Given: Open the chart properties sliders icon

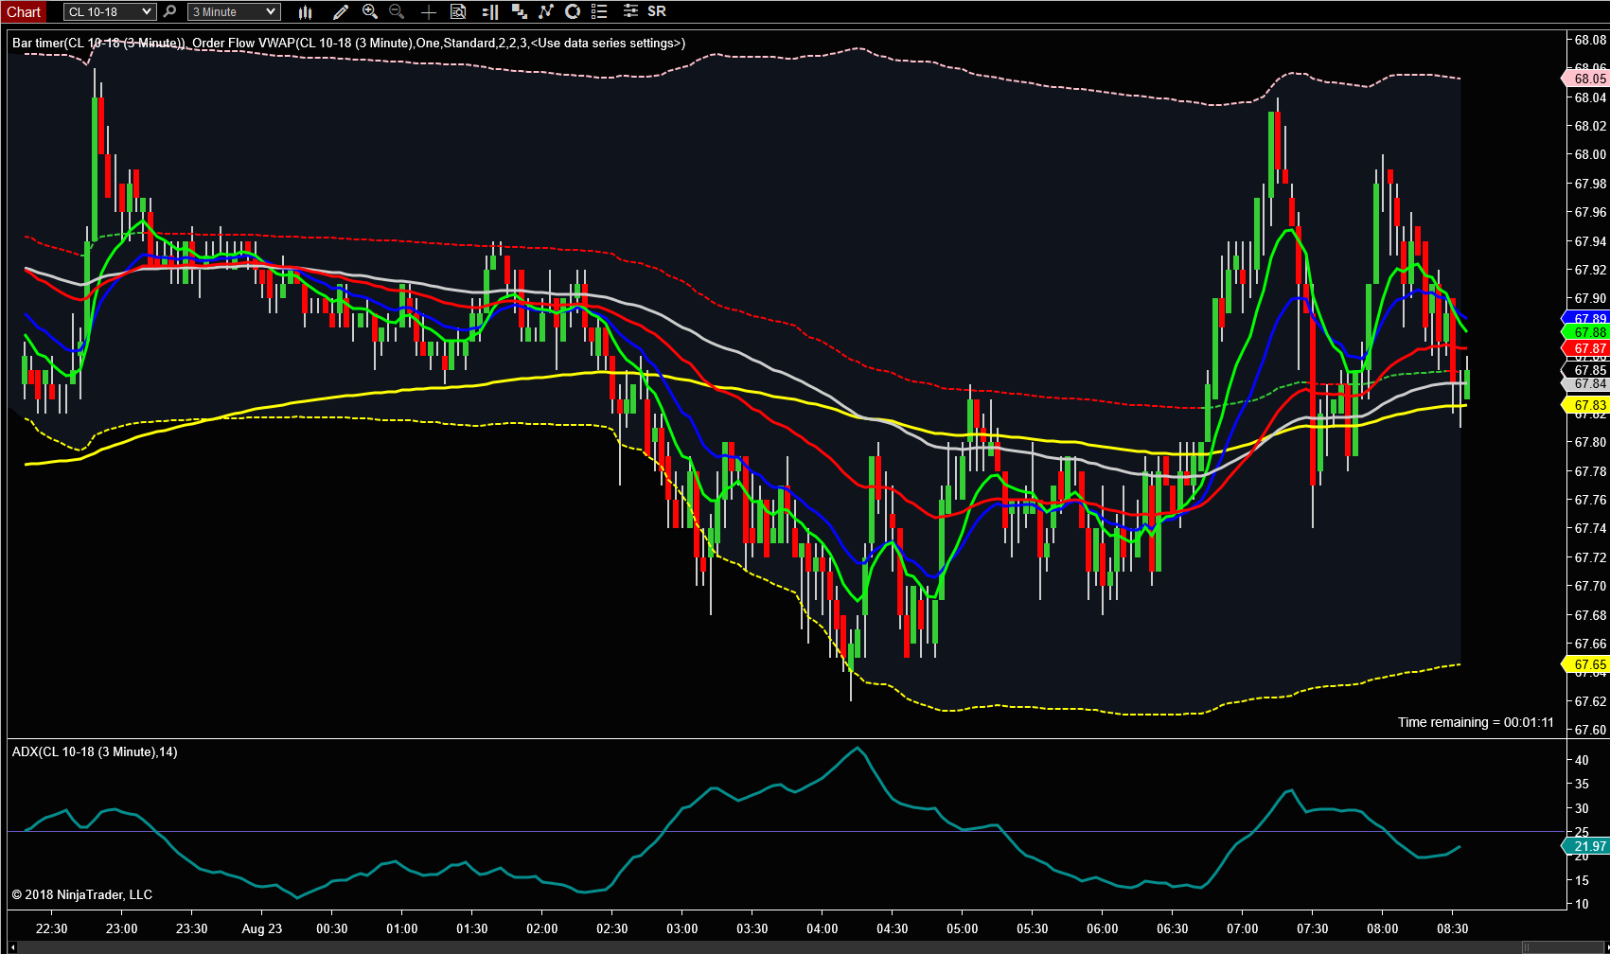Looking at the screenshot, I should pos(630,11).
